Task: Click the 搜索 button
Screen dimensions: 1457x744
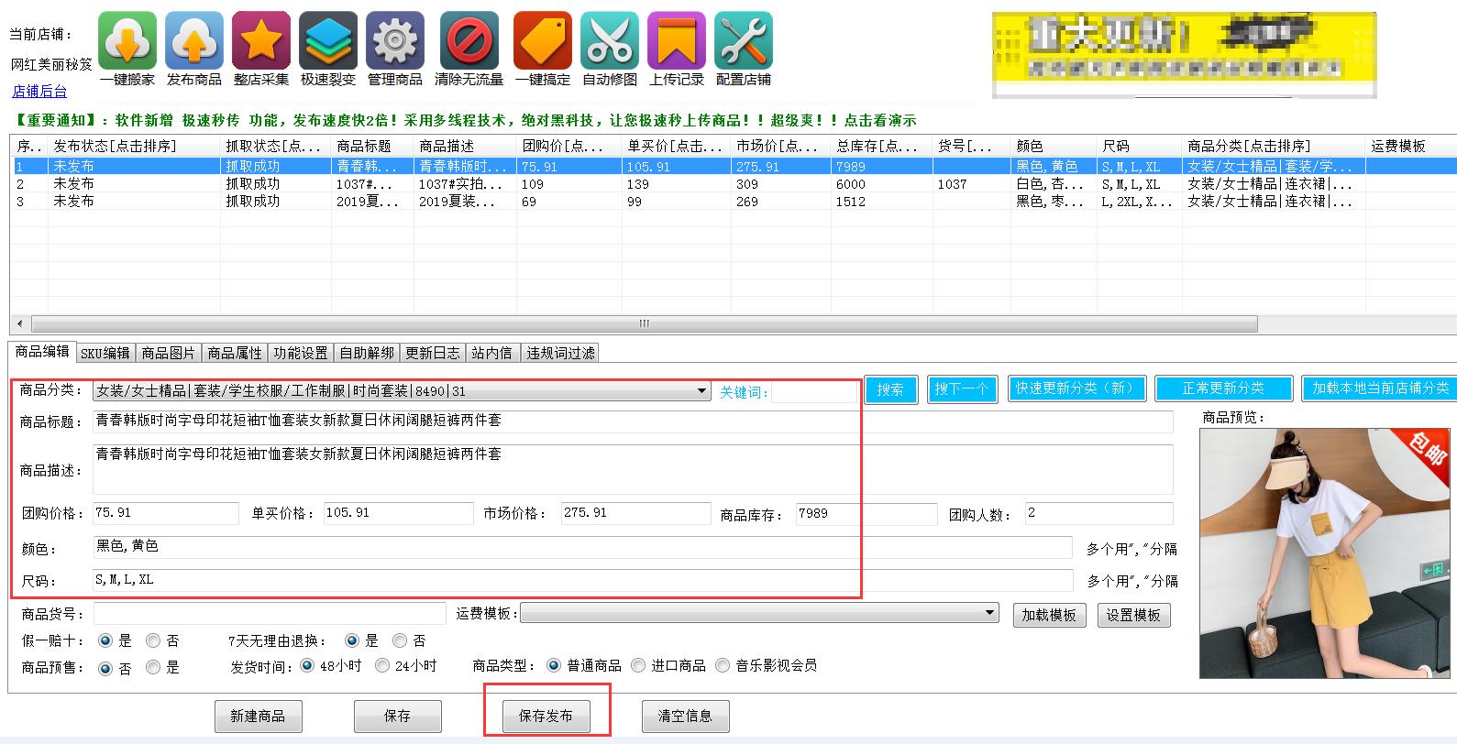Action: (889, 389)
